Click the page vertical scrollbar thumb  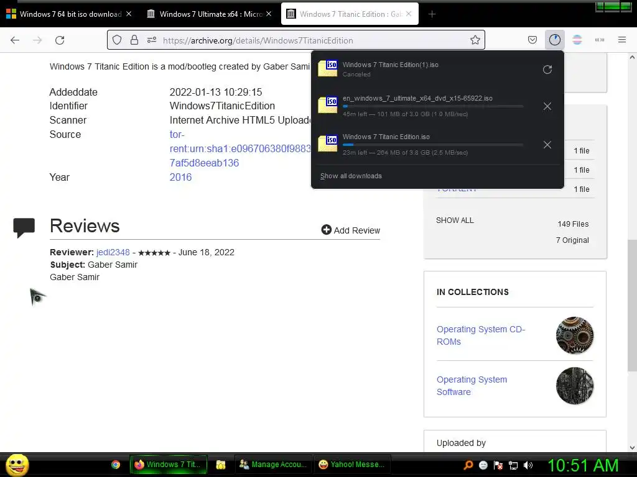pyautogui.click(x=632, y=305)
